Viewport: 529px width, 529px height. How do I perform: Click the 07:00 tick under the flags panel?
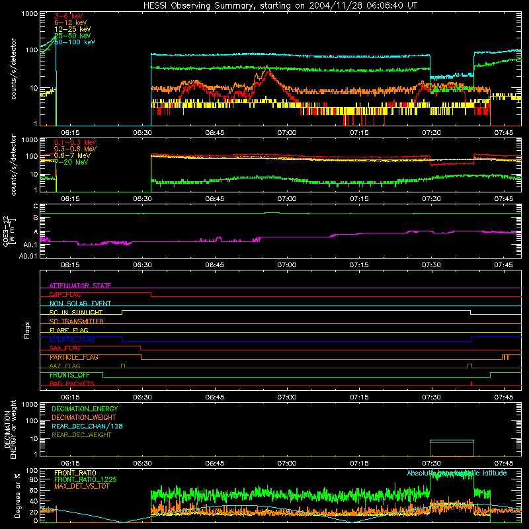pyautogui.click(x=287, y=397)
